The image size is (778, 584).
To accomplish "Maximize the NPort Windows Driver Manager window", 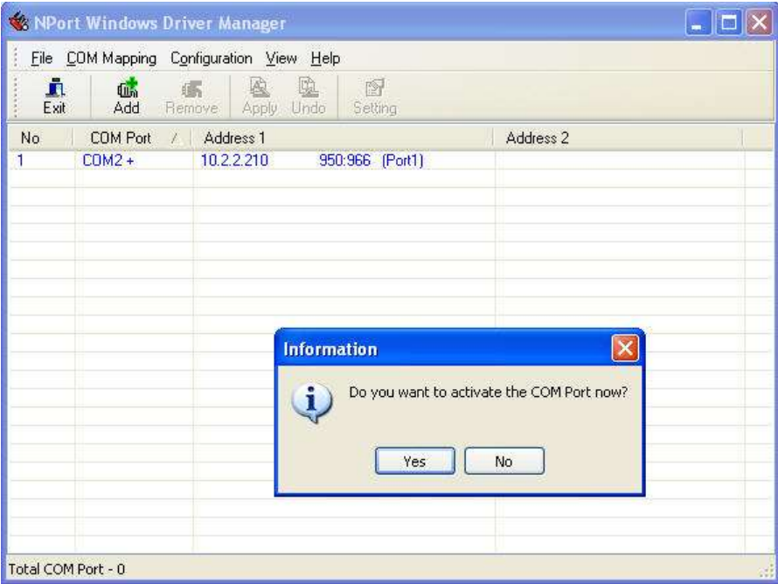I will click(729, 23).
